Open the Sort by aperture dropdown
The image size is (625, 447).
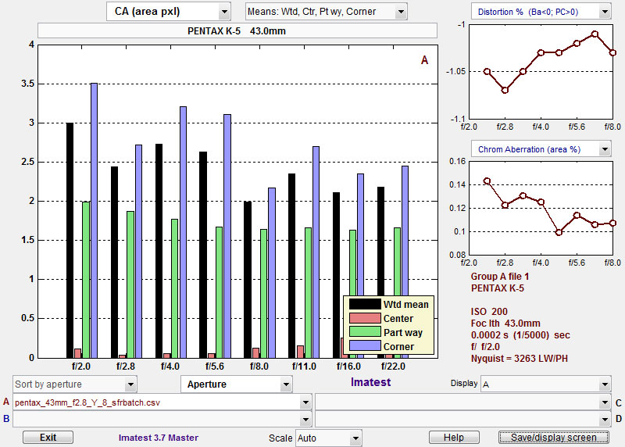click(x=74, y=384)
